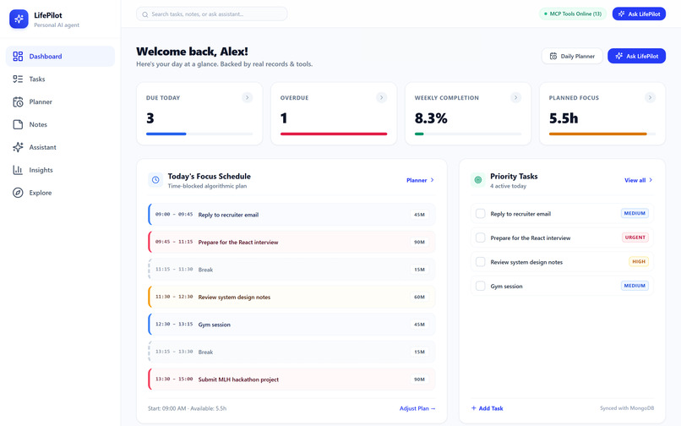Screen dimensions: 681x426
Task: Open Notes from the sidebar
Action: click(60, 124)
